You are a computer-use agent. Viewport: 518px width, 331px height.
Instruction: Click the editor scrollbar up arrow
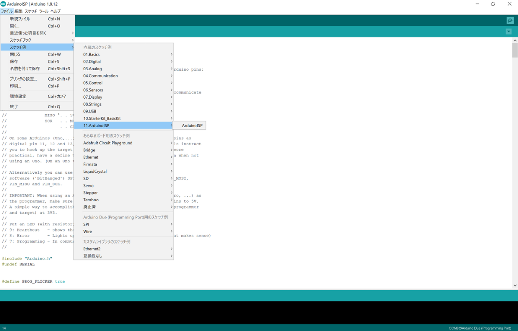(x=515, y=40)
